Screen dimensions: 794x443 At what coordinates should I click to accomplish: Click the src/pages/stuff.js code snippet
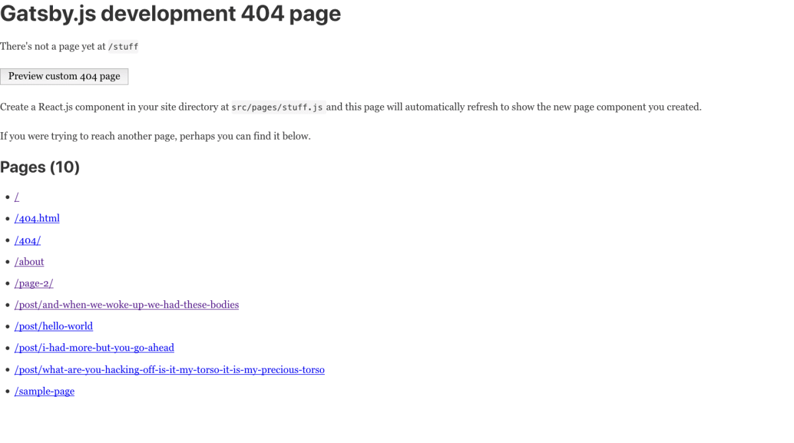(278, 107)
